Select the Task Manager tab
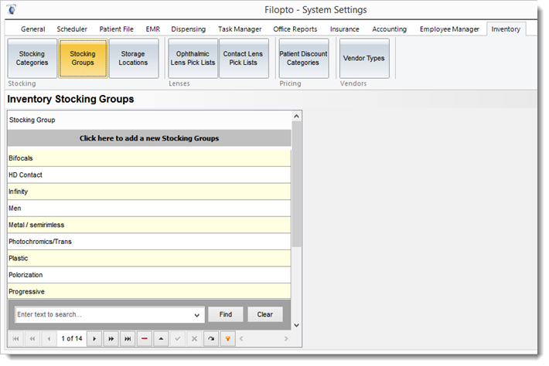Screen dimensions: 549x366 coord(240,29)
